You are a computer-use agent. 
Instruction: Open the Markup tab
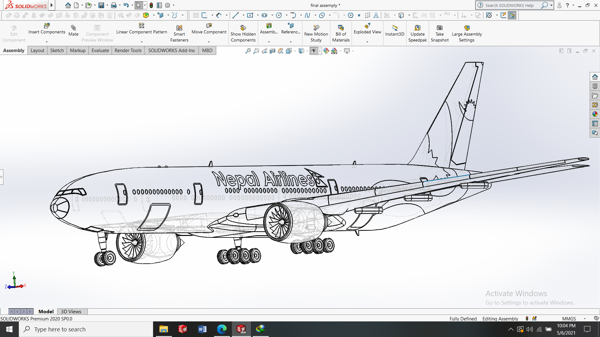(x=78, y=51)
